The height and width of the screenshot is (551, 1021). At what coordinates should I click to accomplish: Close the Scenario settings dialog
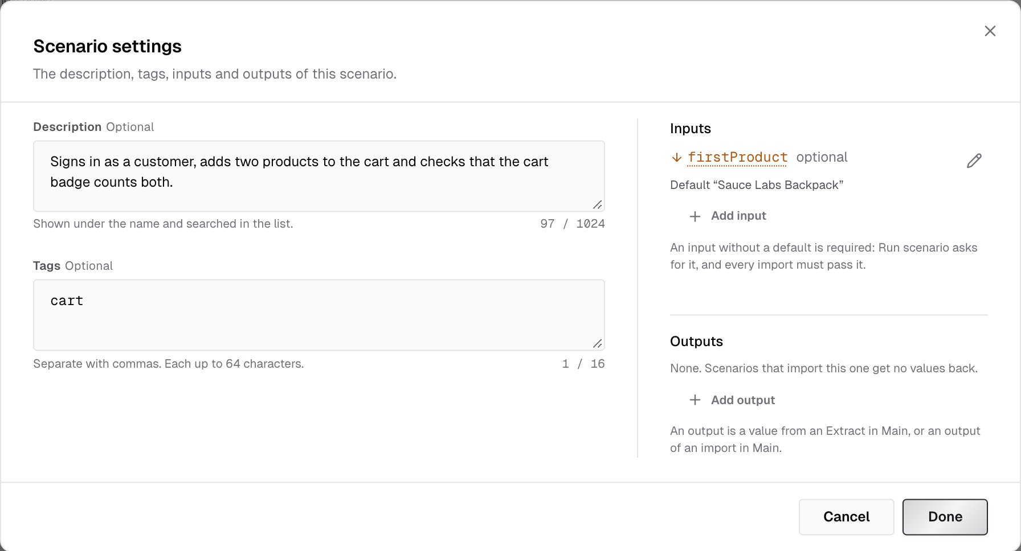(990, 31)
